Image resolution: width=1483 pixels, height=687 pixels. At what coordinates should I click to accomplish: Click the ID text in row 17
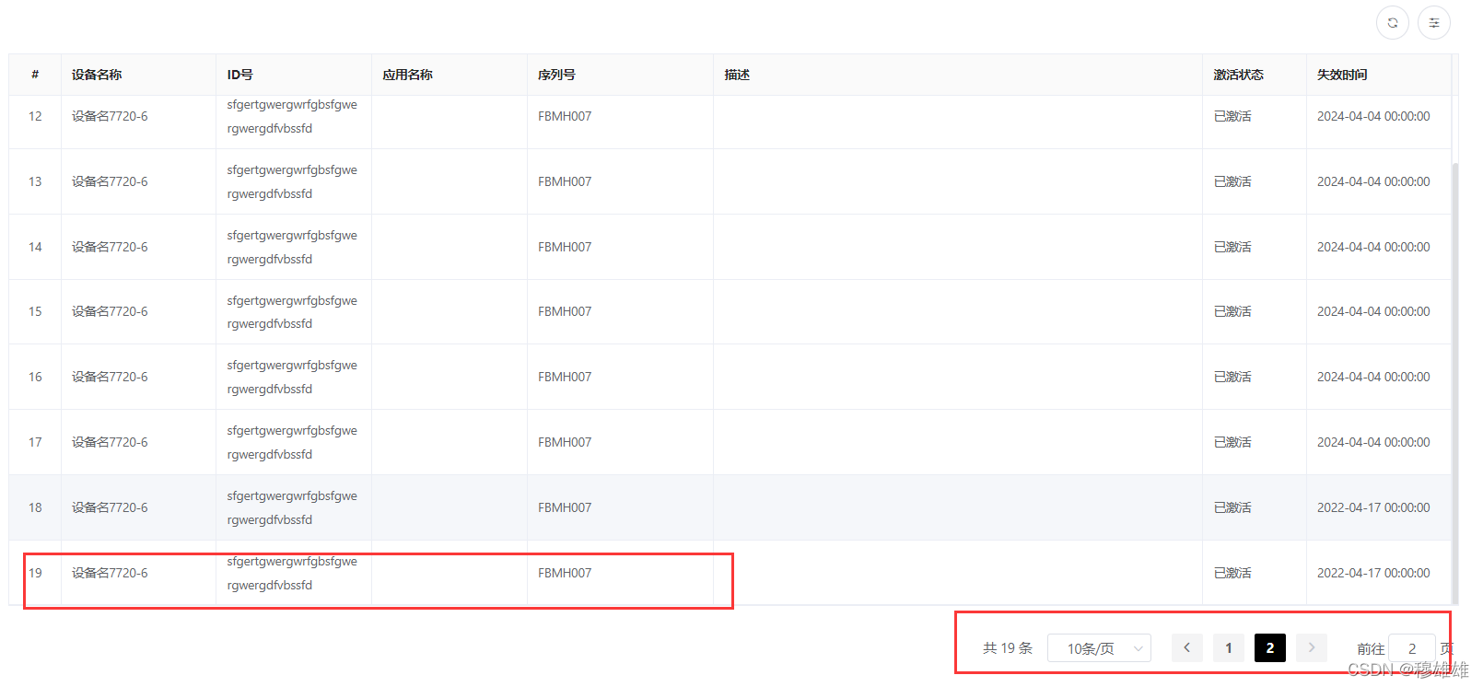[292, 442]
